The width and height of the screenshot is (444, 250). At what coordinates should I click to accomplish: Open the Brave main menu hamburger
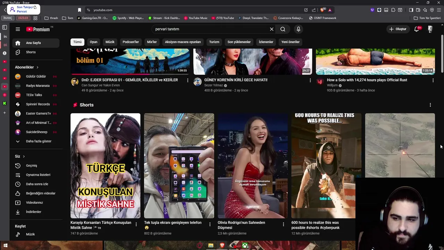tap(439, 10)
